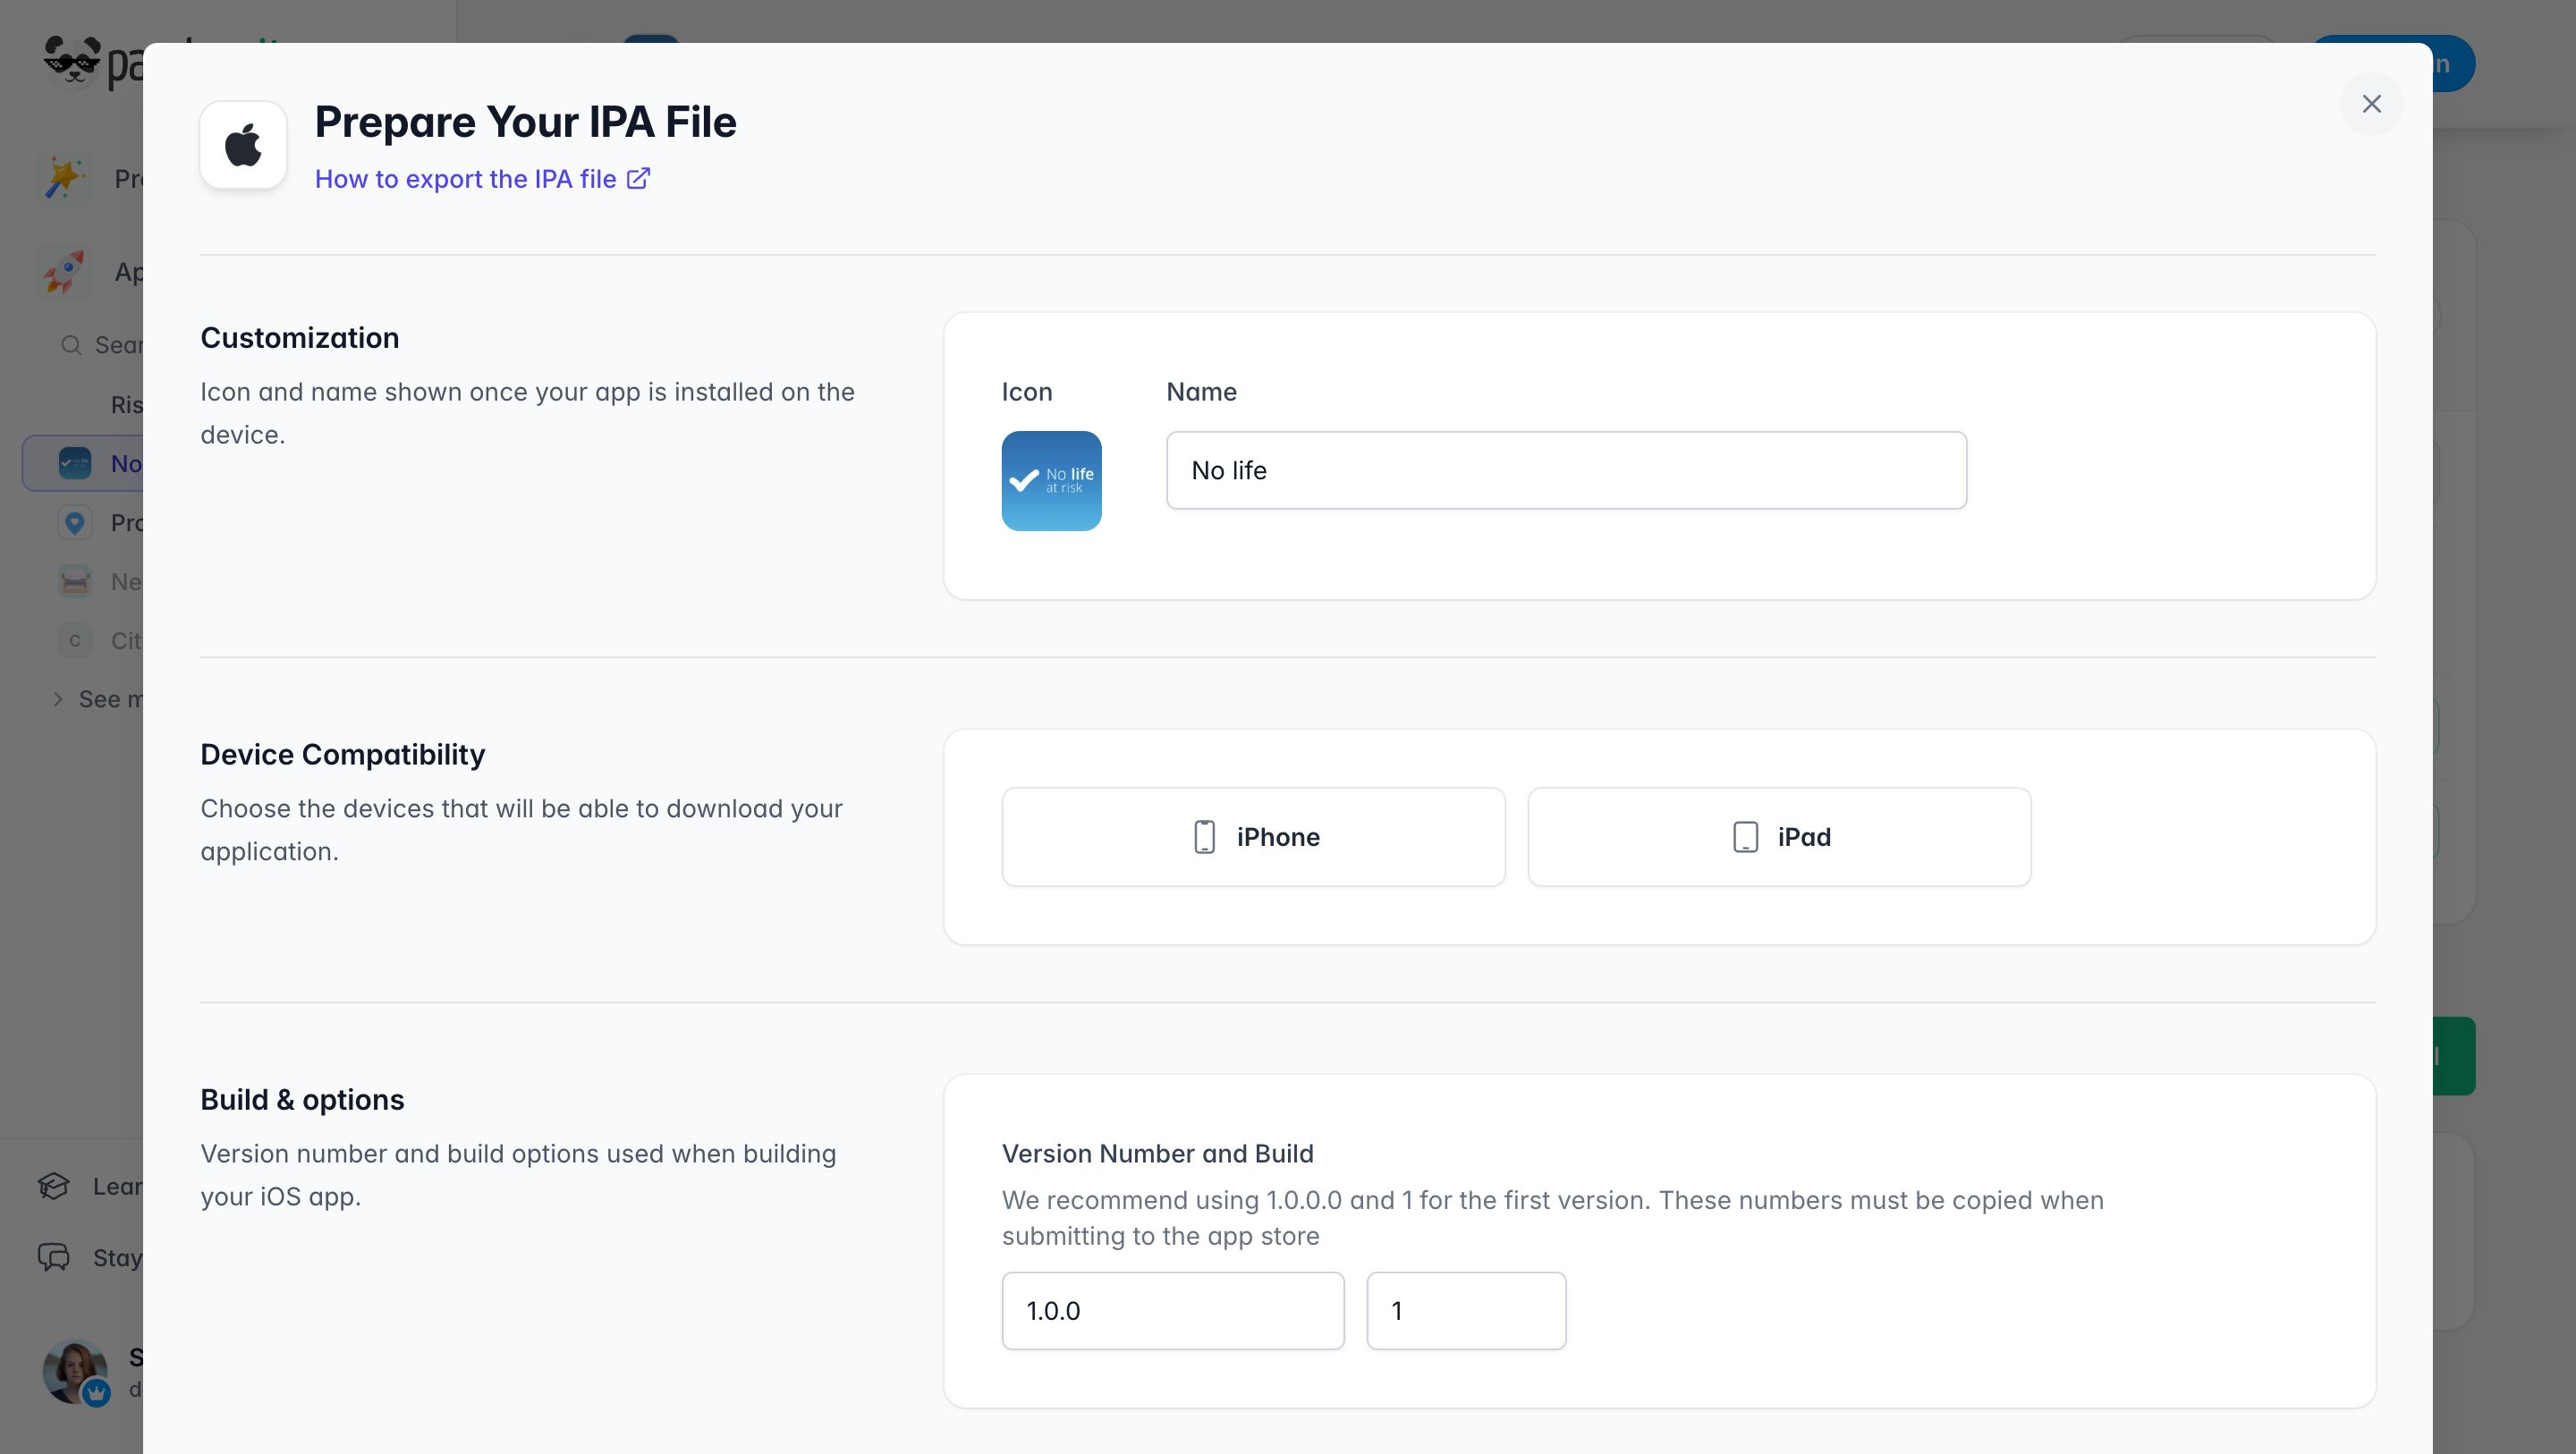Click the iPhone device icon in compatibility card
The image size is (2576, 1454).
point(1205,837)
